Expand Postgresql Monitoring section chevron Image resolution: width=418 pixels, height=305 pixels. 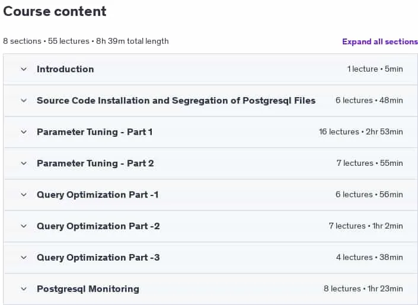click(24, 289)
